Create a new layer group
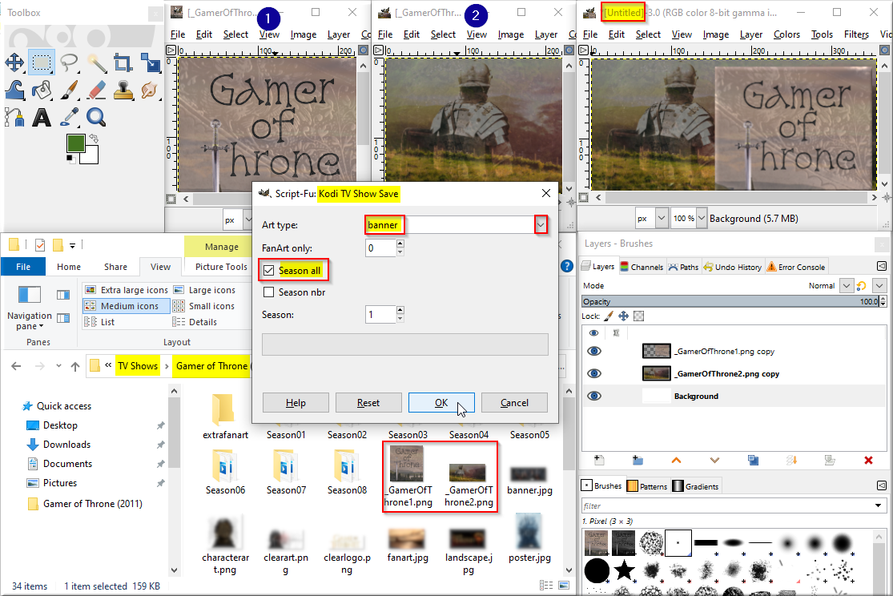Screen dimensions: 893x596 point(638,460)
